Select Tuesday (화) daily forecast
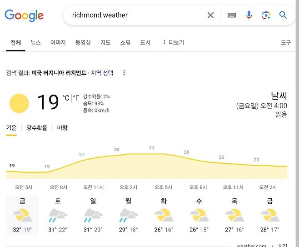The height and width of the screenshot is (247, 299). click(164, 215)
